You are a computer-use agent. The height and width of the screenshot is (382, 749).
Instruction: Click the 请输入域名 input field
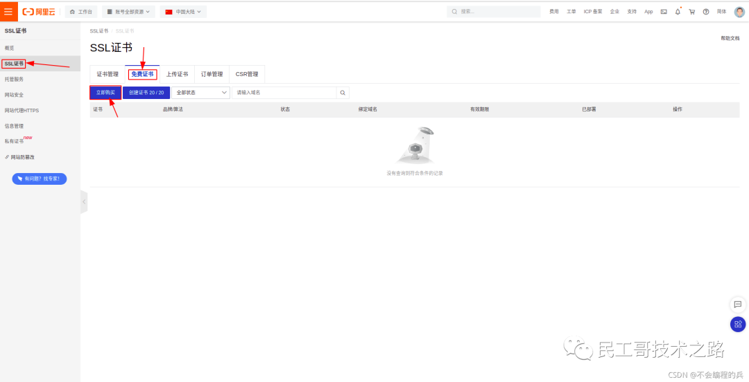pos(284,93)
